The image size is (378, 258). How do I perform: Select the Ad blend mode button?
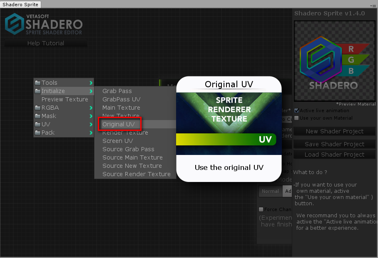[287, 192]
